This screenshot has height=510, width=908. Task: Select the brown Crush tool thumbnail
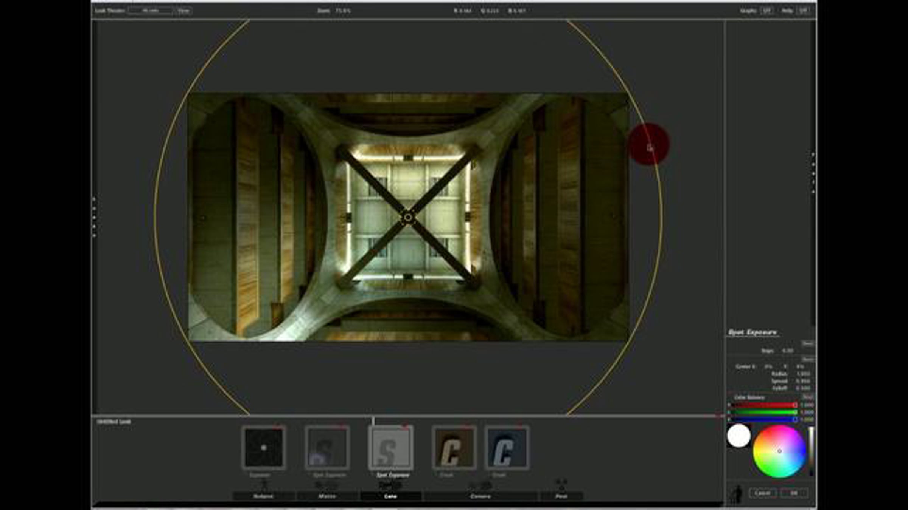(454, 448)
